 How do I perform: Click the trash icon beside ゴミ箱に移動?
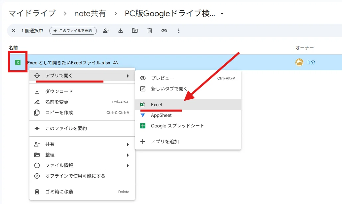37,192
